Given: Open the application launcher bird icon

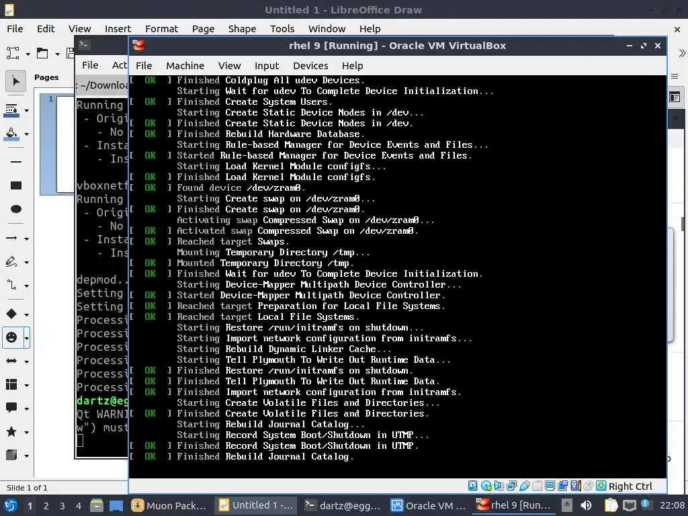Looking at the screenshot, I should point(11,506).
